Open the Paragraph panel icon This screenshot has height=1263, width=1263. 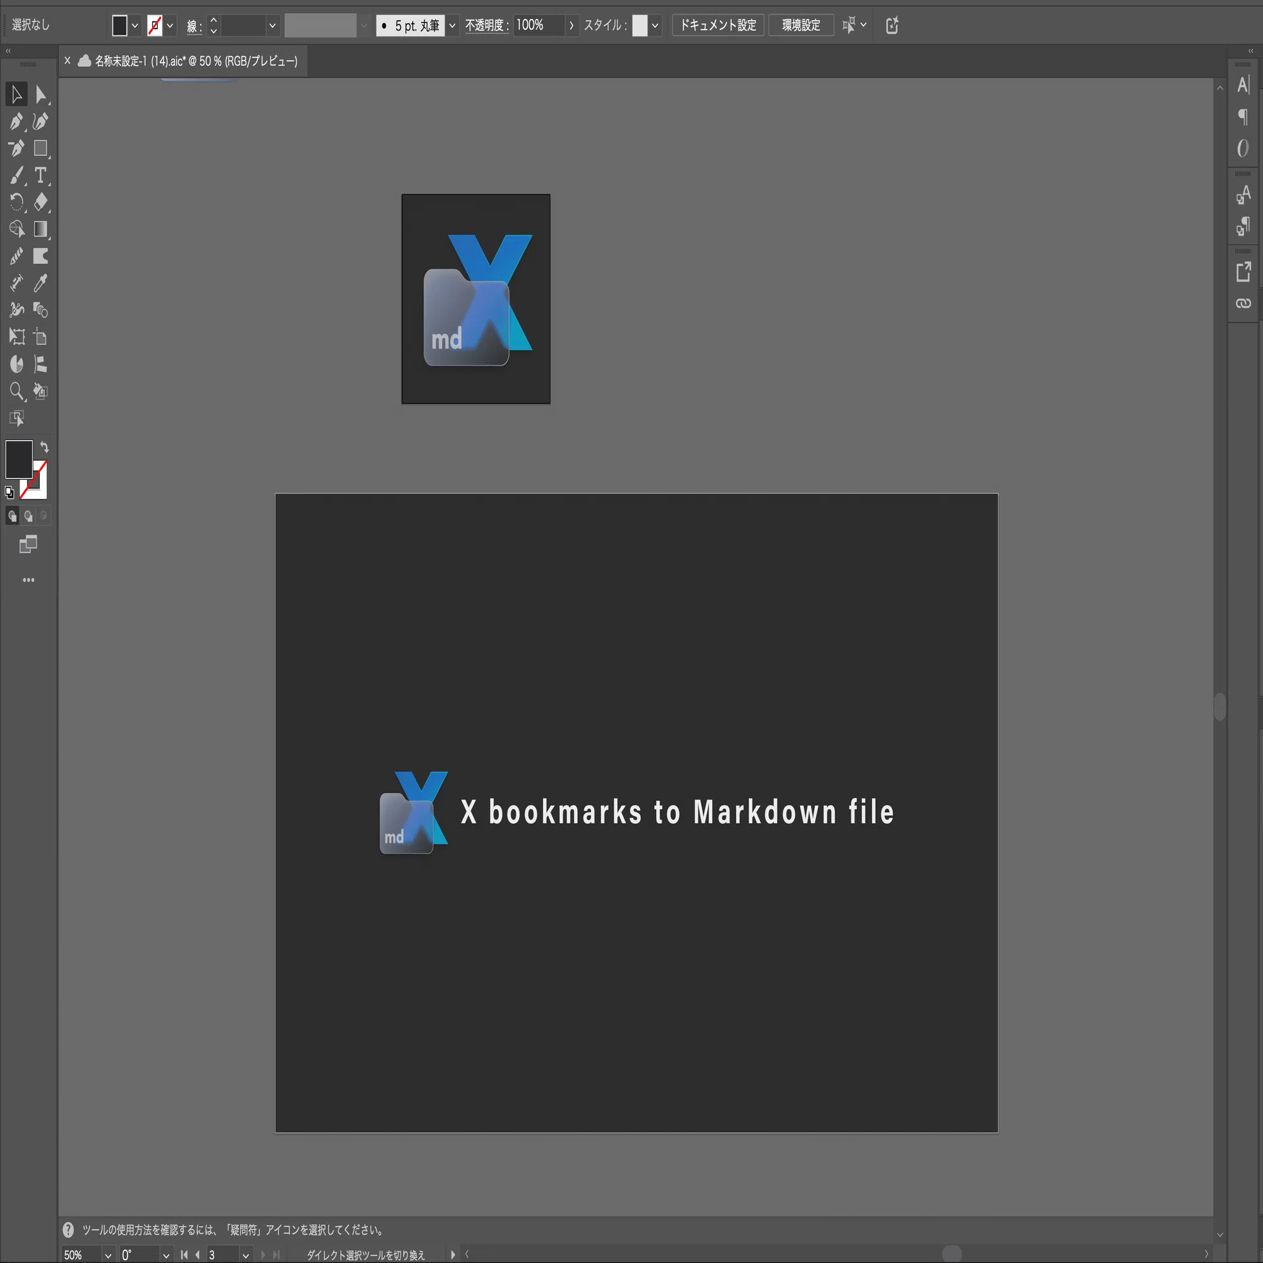(x=1243, y=117)
